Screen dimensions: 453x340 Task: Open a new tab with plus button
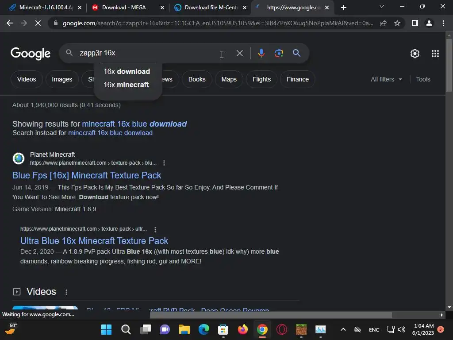click(x=343, y=8)
